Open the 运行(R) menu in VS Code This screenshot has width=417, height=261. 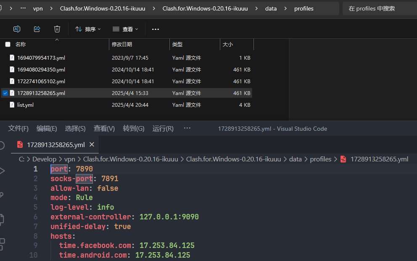163,129
